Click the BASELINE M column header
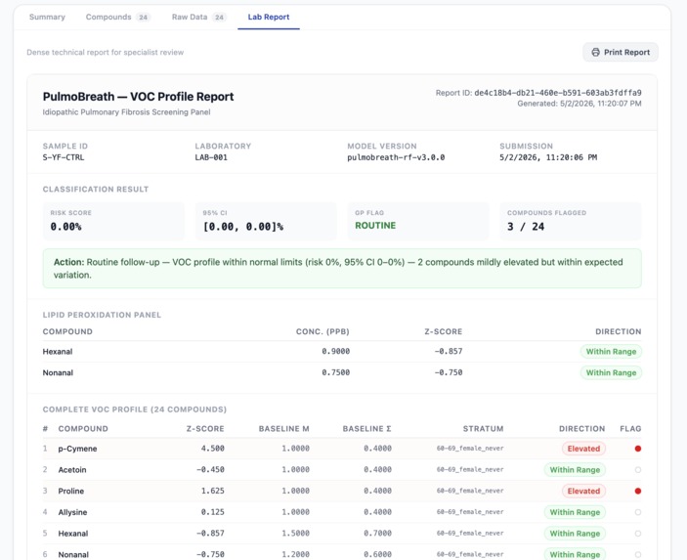Image resolution: width=687 pixels, height=560 pixels. pyautogui.click(x=284, y=428)
